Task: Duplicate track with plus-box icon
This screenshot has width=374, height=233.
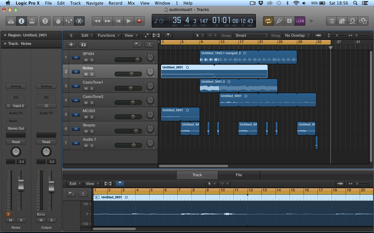Action: click(83, 45)
